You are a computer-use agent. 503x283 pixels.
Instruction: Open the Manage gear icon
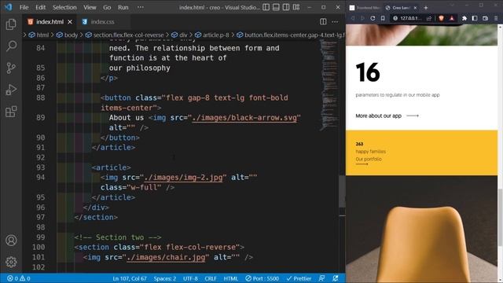[11, 262]
